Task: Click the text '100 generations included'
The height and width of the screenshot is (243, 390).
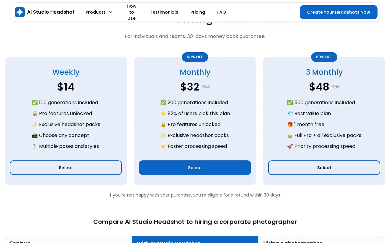Action: point(69,103)
